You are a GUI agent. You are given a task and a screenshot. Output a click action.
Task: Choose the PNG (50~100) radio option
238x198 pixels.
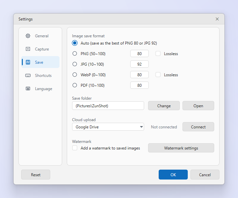75,53
